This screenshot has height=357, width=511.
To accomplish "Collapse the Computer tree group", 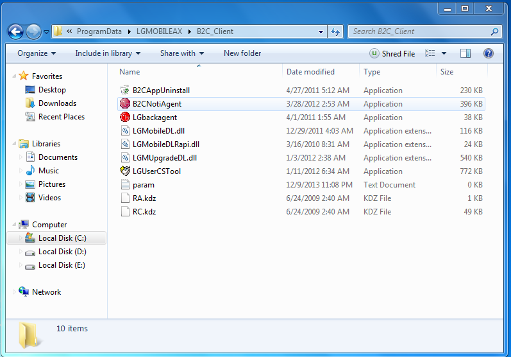I will coord(14,225).
